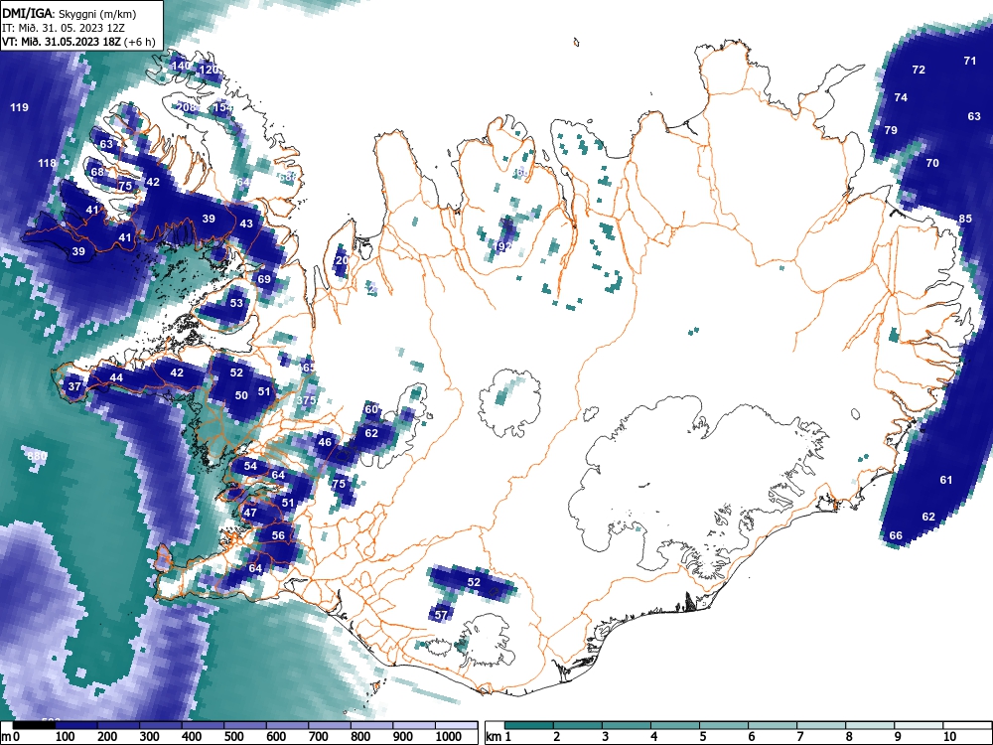Image resolution: width=993 pixels, height=745 pixels.
Task: Click the '900' meters legend label
Action: point(403,737)
